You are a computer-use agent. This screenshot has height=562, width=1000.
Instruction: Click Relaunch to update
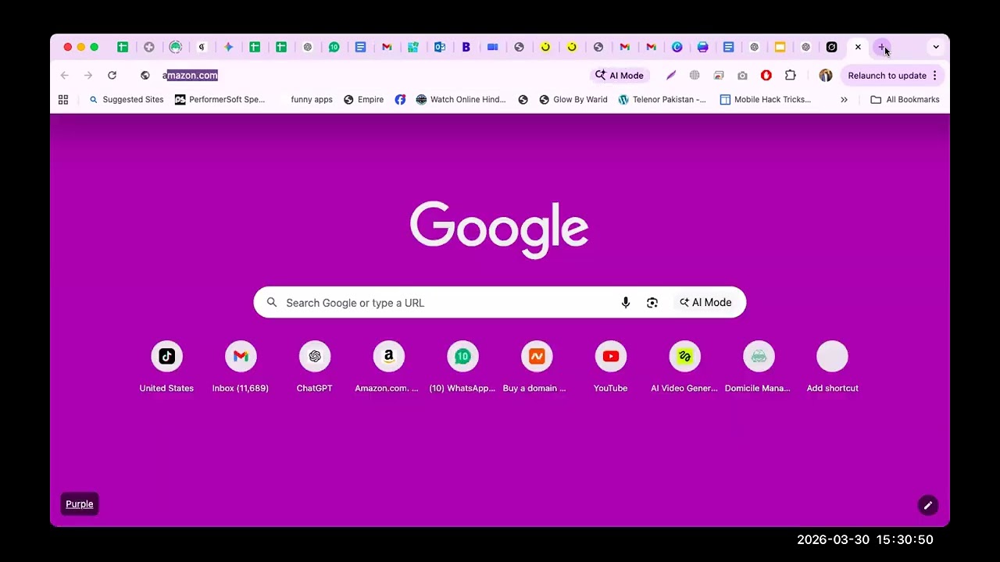(887, 76)
